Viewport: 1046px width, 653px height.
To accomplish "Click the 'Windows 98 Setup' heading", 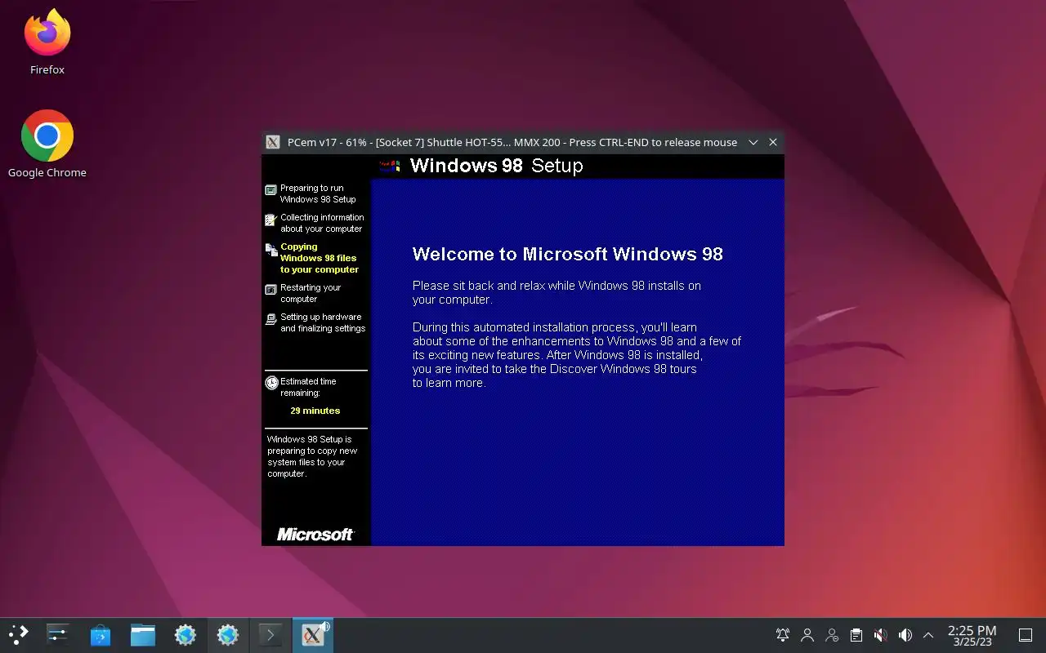I will pos(497,166).
